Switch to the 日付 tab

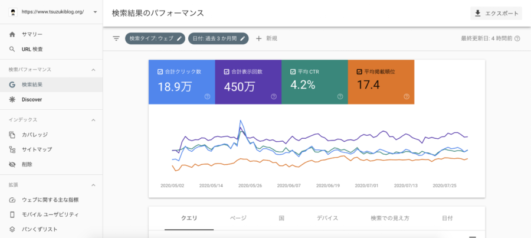(447, 219)
